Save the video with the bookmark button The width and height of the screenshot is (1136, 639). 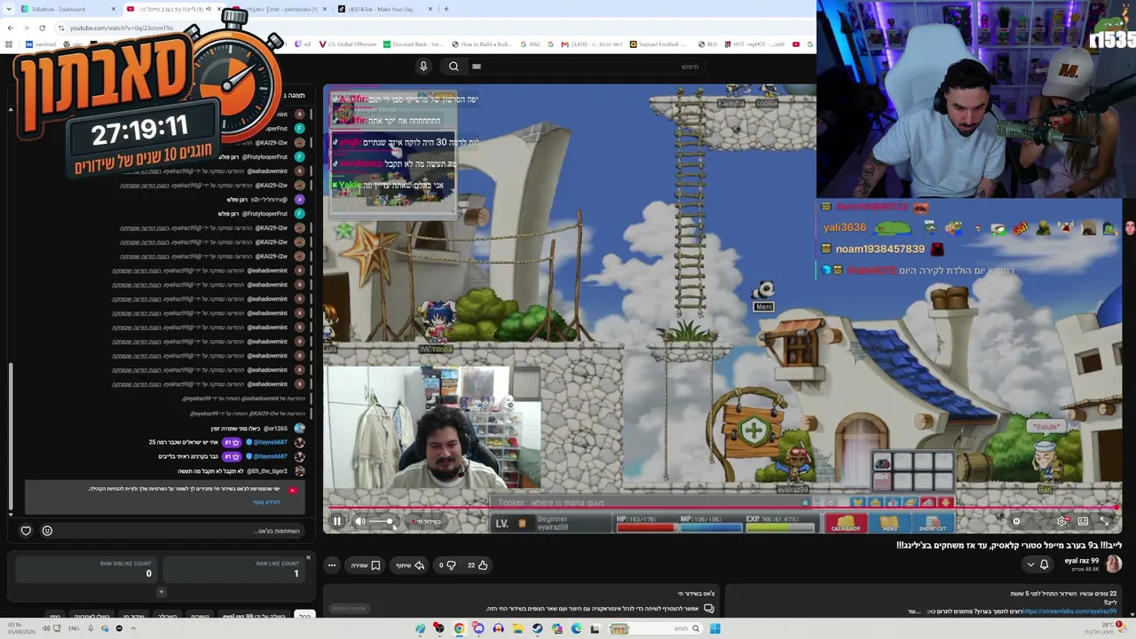[366, 564]
